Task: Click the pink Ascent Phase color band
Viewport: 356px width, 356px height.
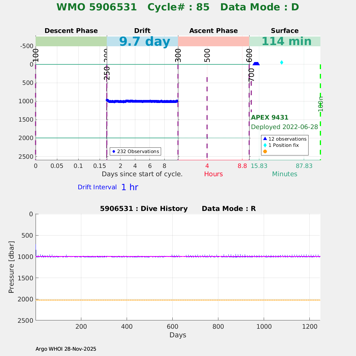Action: [214, 41]
